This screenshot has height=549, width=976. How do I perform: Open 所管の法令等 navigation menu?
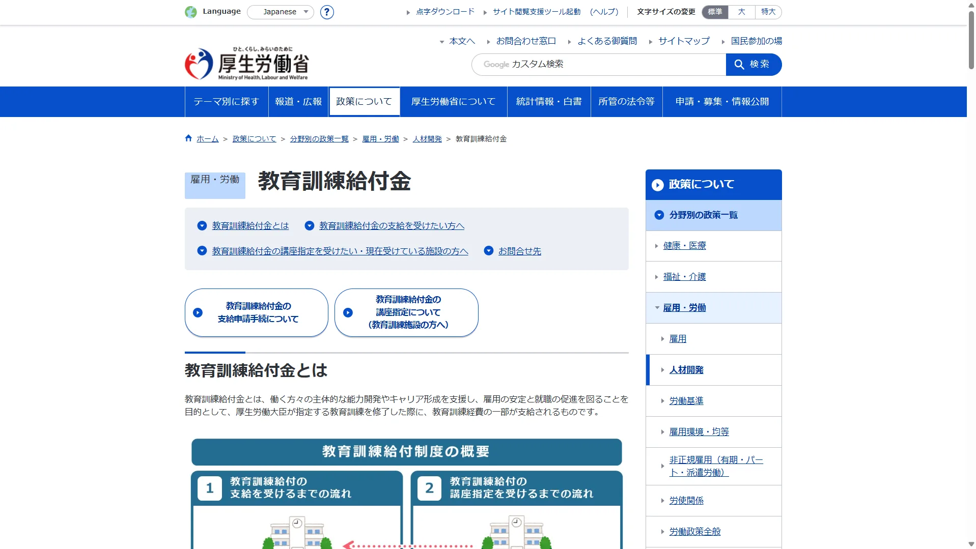tap(627, 102)
